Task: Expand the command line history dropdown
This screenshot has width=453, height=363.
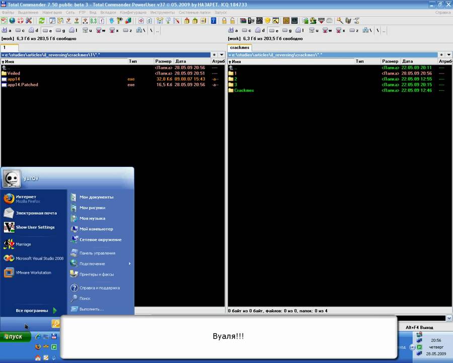Action: pos(449,318)
